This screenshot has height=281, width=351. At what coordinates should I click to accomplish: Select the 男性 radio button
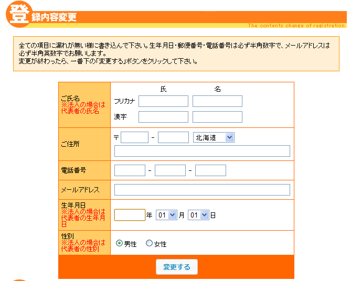(119, 243)
